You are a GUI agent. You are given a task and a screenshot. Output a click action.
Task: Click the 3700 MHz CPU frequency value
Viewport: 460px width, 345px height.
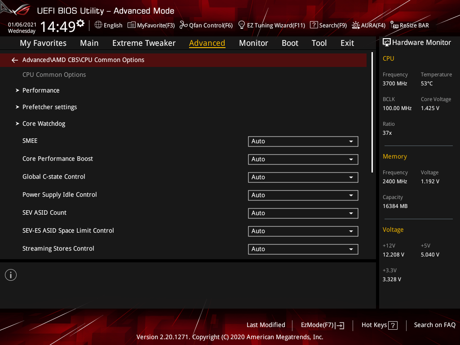(x=395, y=84)
